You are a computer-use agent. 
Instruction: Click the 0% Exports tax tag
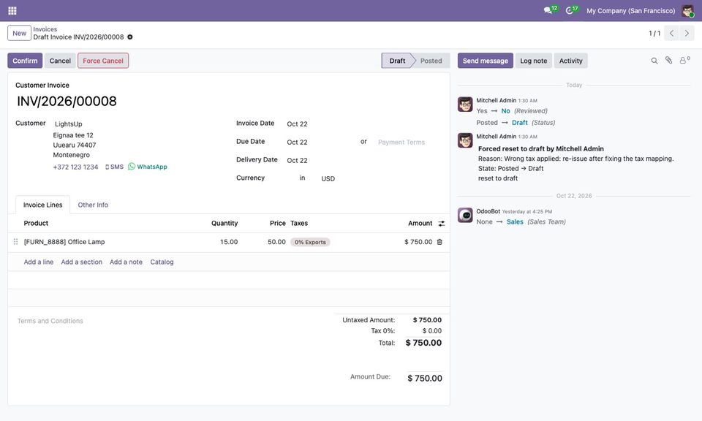310,242
